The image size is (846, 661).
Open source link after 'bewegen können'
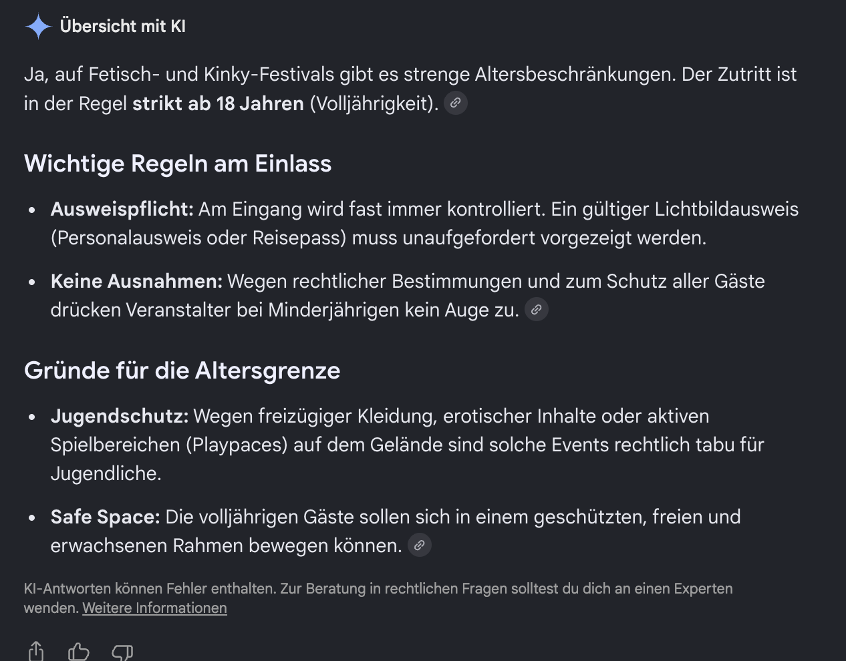420,545
